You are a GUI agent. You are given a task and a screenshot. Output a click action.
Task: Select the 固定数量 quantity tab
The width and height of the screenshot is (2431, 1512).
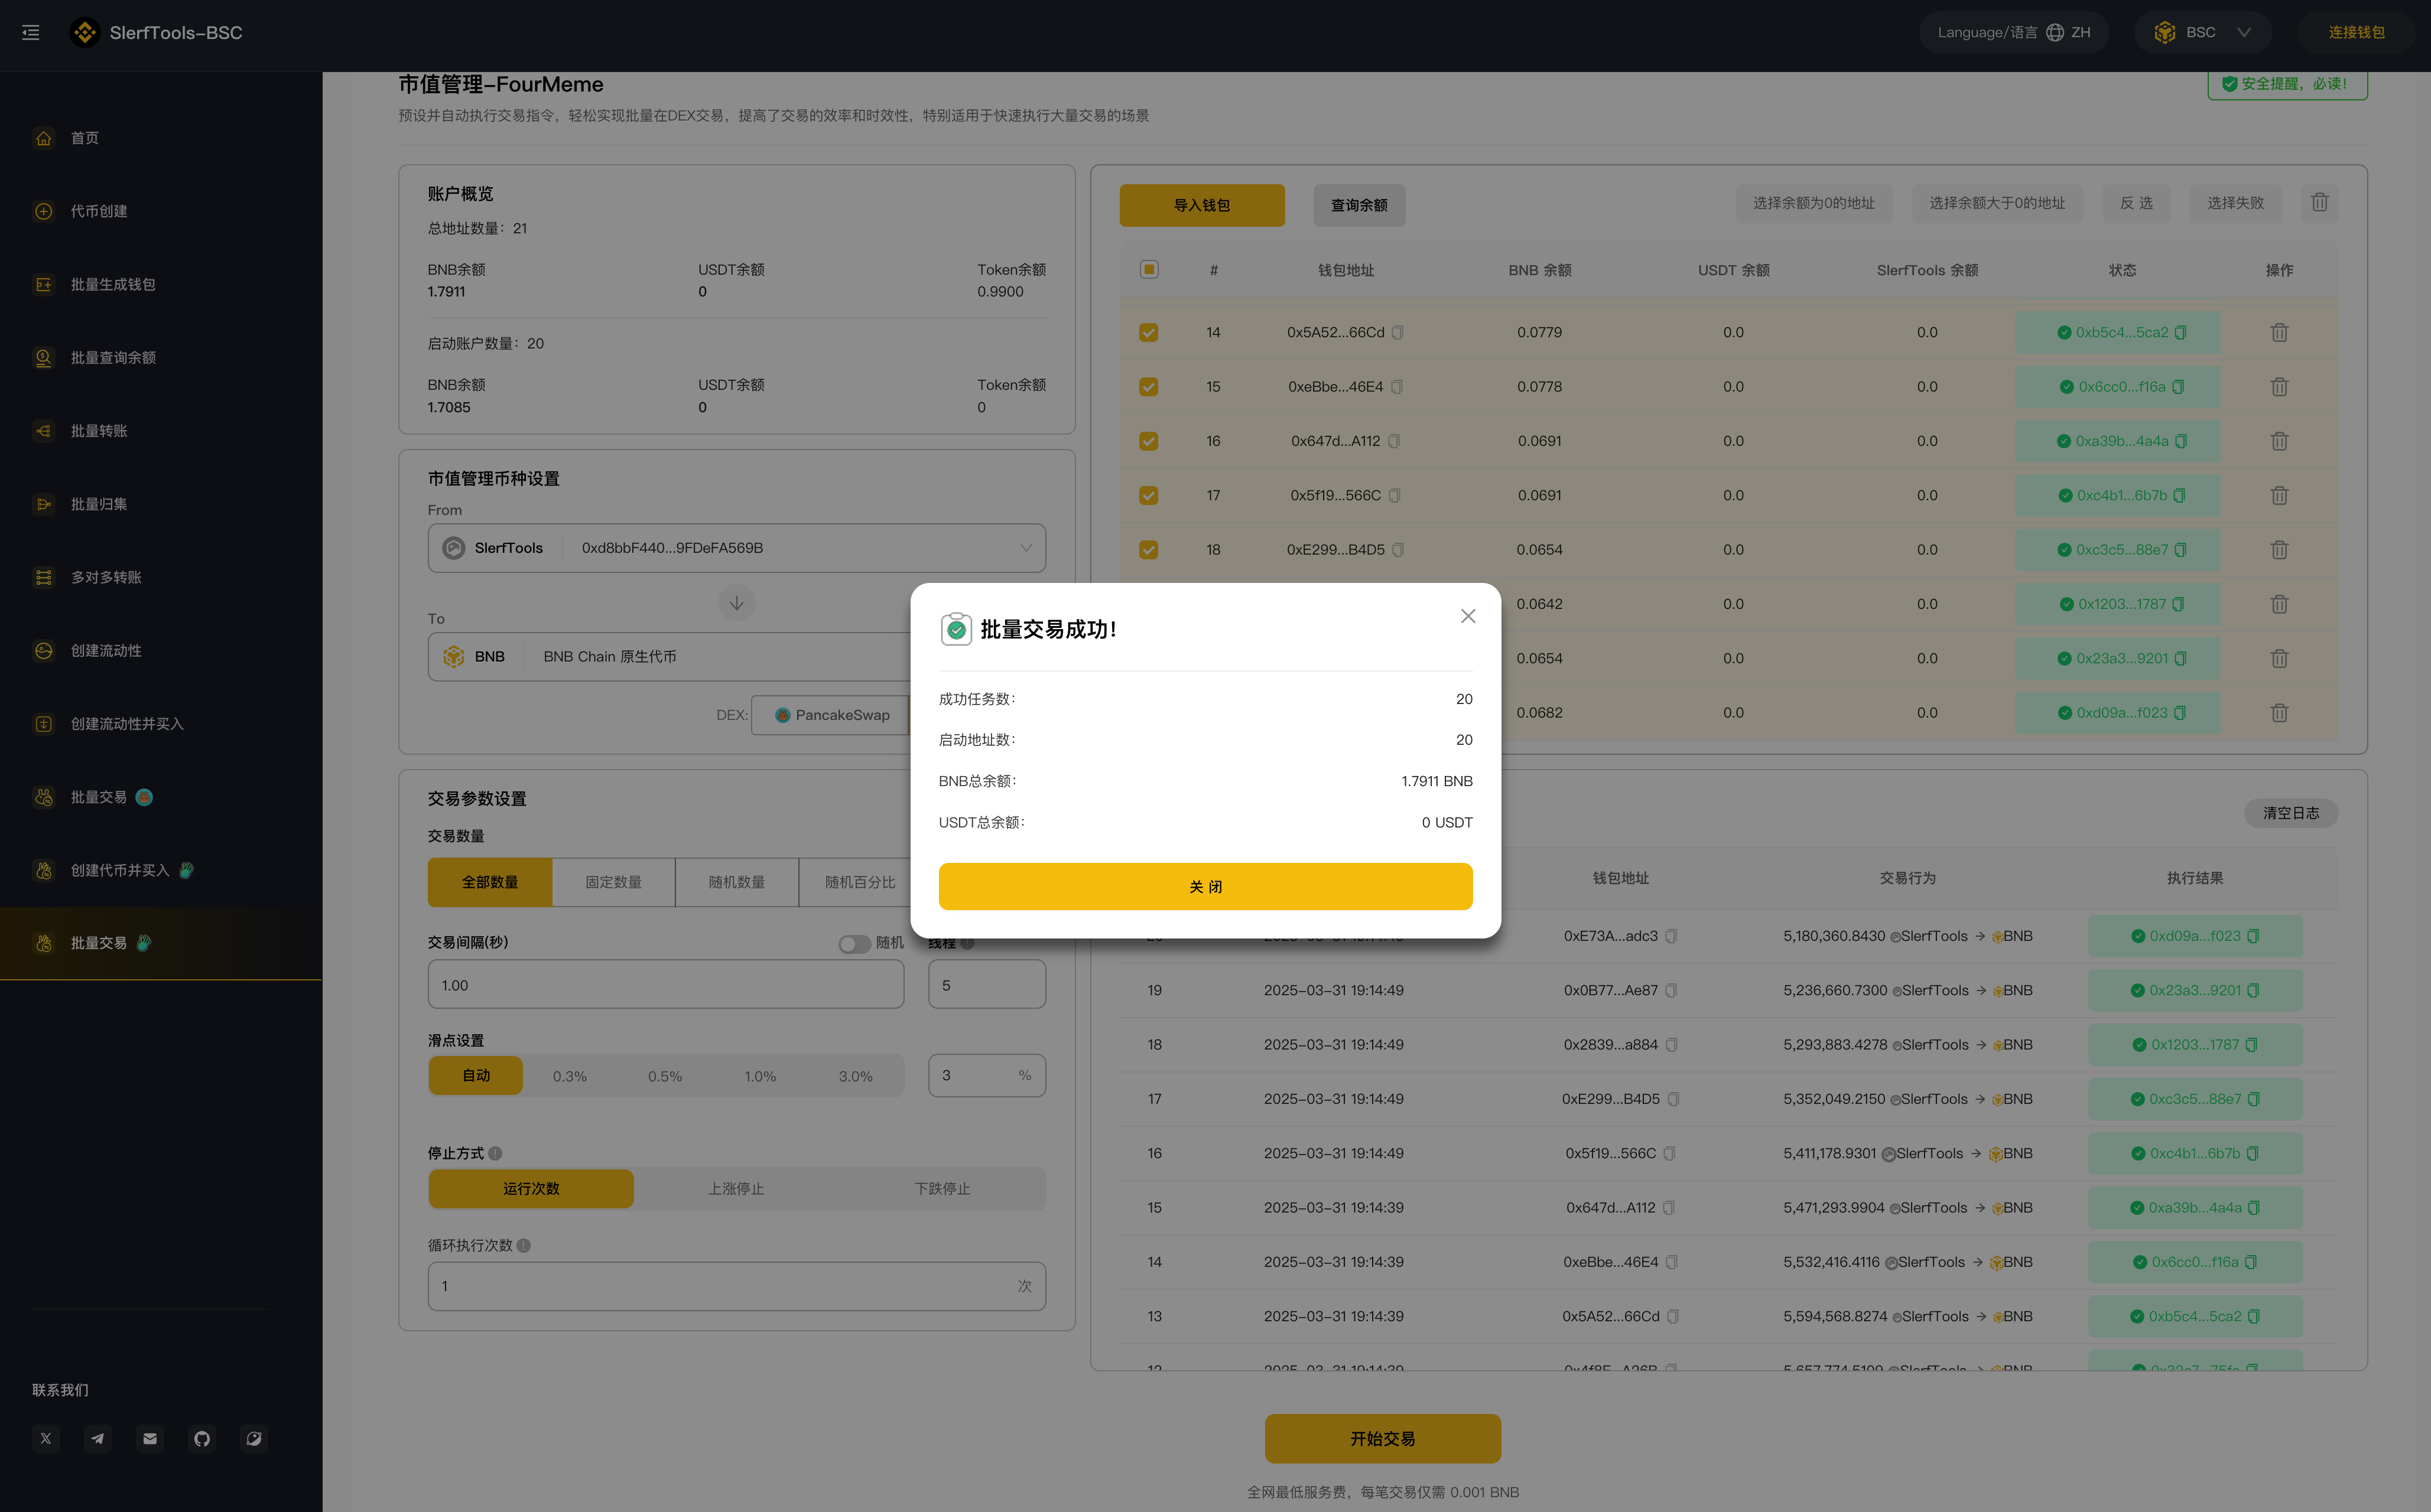613,882
